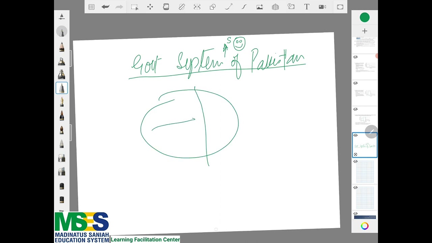
Task: Undo the last stroke
Action: pos(105,7)
